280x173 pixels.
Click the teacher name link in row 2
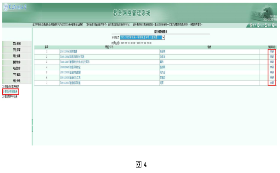pyautogui.click(x=162, y=57)
